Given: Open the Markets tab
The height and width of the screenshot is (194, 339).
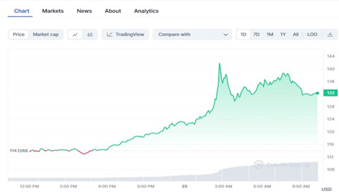Looking at the screenshot, I should [53, 11].
